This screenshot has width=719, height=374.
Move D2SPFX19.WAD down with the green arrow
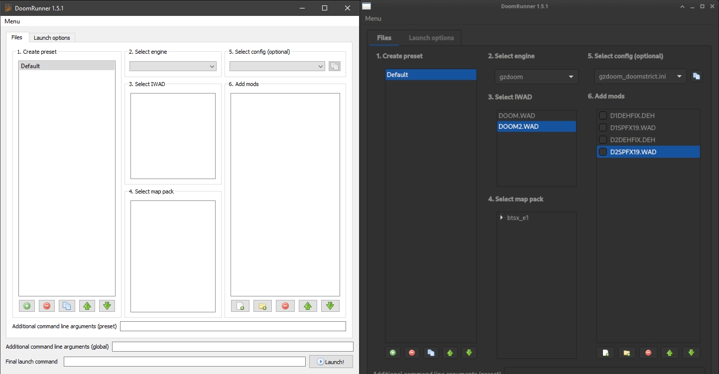(691, 353)
